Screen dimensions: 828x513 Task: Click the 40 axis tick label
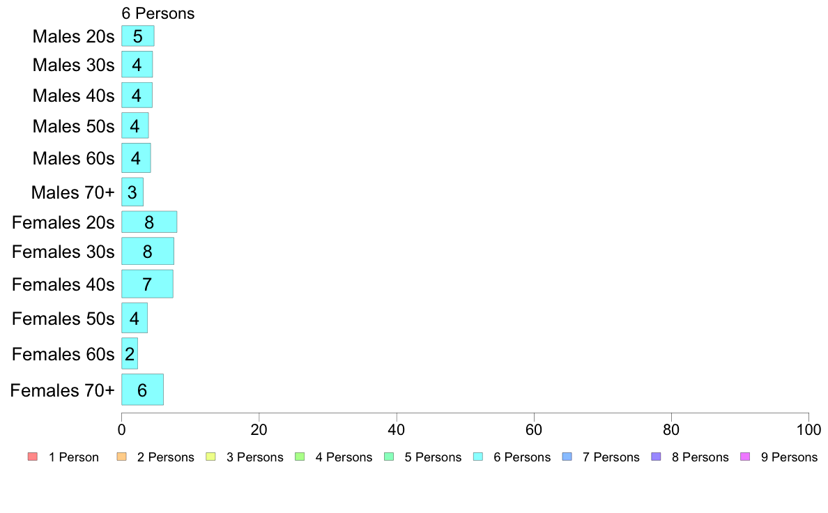396,429
